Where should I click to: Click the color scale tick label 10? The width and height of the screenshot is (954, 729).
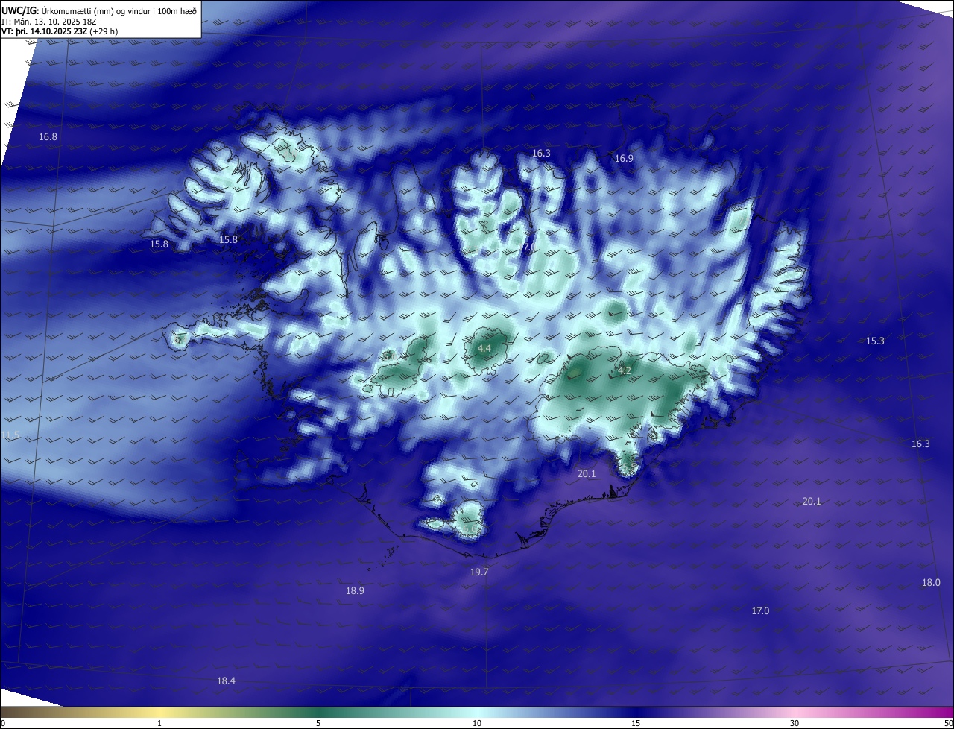point(477,724)
